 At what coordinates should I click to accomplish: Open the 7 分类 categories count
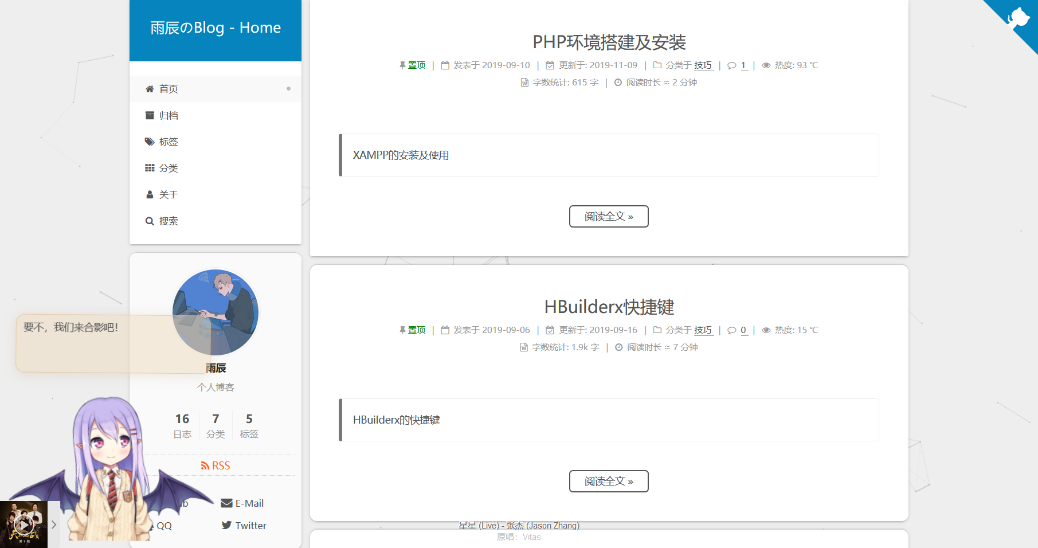[216, 426]
